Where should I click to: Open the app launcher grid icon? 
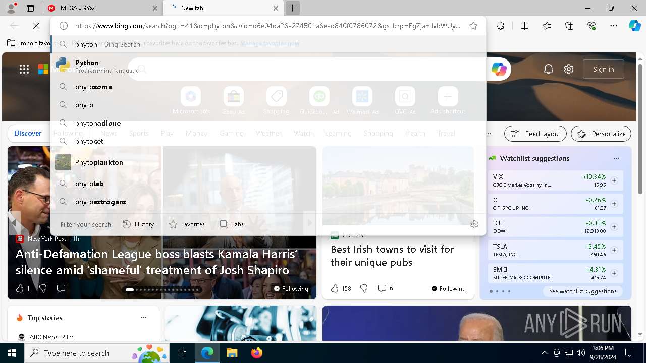click(24, 69)
